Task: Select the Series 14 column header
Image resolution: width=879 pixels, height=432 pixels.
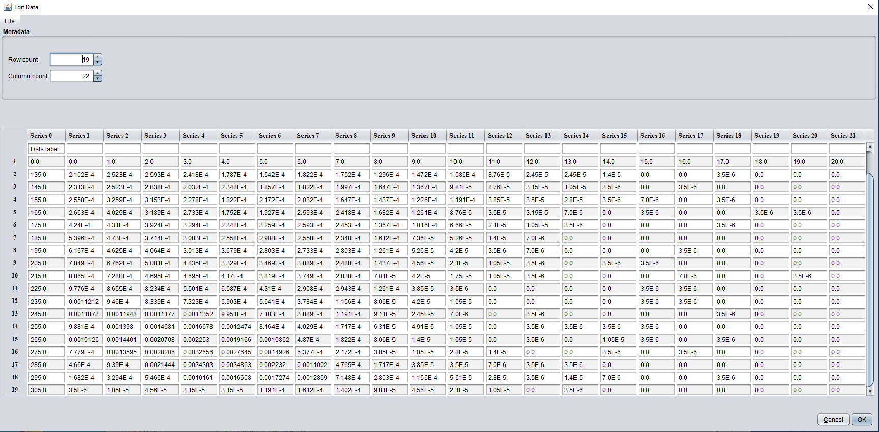Action: coord(580,136)
